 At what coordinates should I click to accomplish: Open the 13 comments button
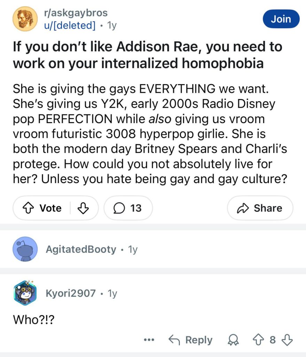[128, 208]
